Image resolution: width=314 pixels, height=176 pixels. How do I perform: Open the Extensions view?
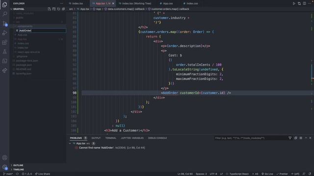click(x=4, y=42)
